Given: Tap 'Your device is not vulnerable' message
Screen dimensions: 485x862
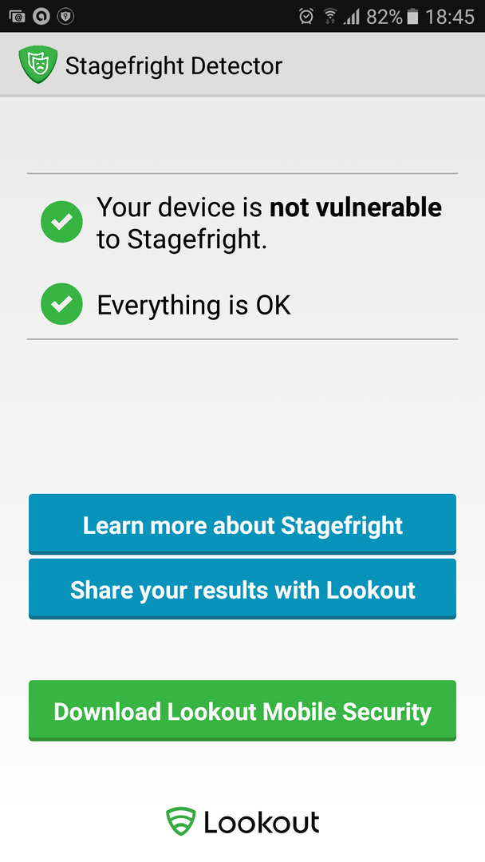Looking at the screenshot, I should (x=269, y=223).
